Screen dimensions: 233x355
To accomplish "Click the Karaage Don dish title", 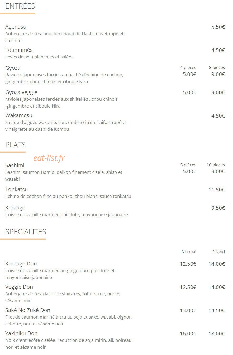I will click(21, 264).
